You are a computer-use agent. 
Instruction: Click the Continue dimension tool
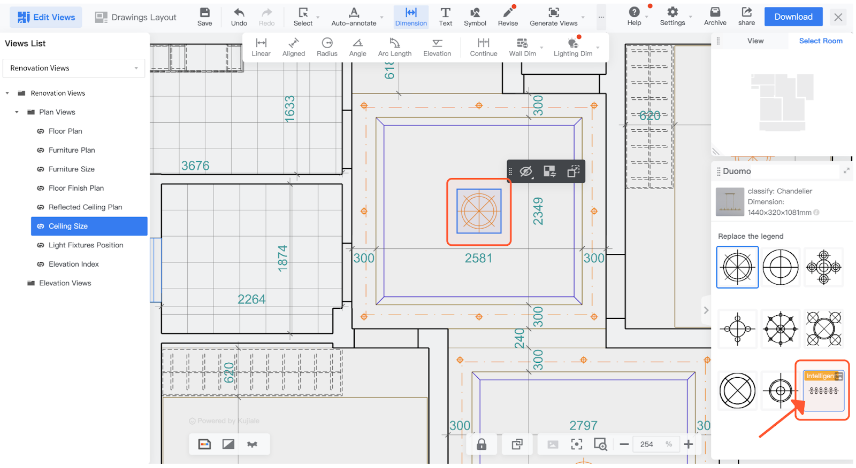pos(484,47)
